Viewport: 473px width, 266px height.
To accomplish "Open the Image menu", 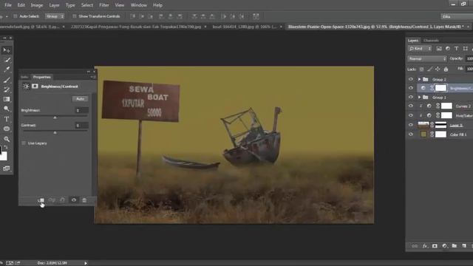I will click(37, 5).
